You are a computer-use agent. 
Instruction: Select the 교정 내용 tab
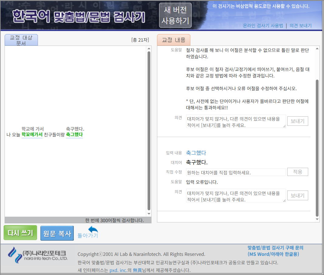pos(173,40)
